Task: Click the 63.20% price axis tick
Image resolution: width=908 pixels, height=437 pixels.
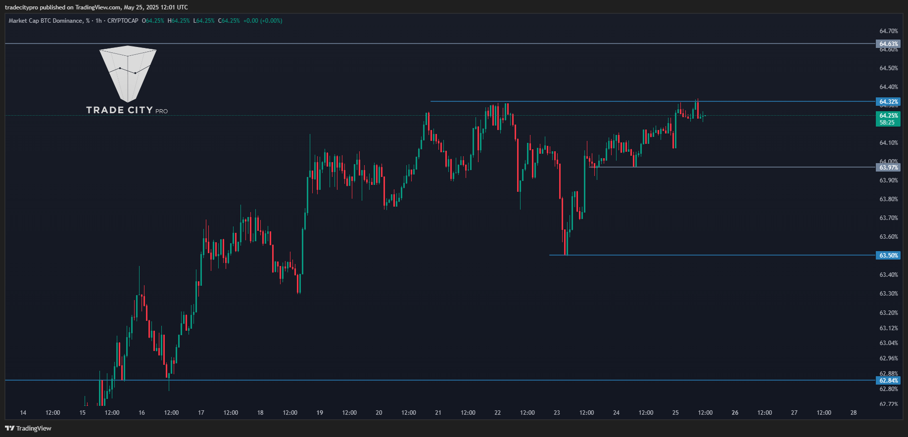Action: coord(889,313)
